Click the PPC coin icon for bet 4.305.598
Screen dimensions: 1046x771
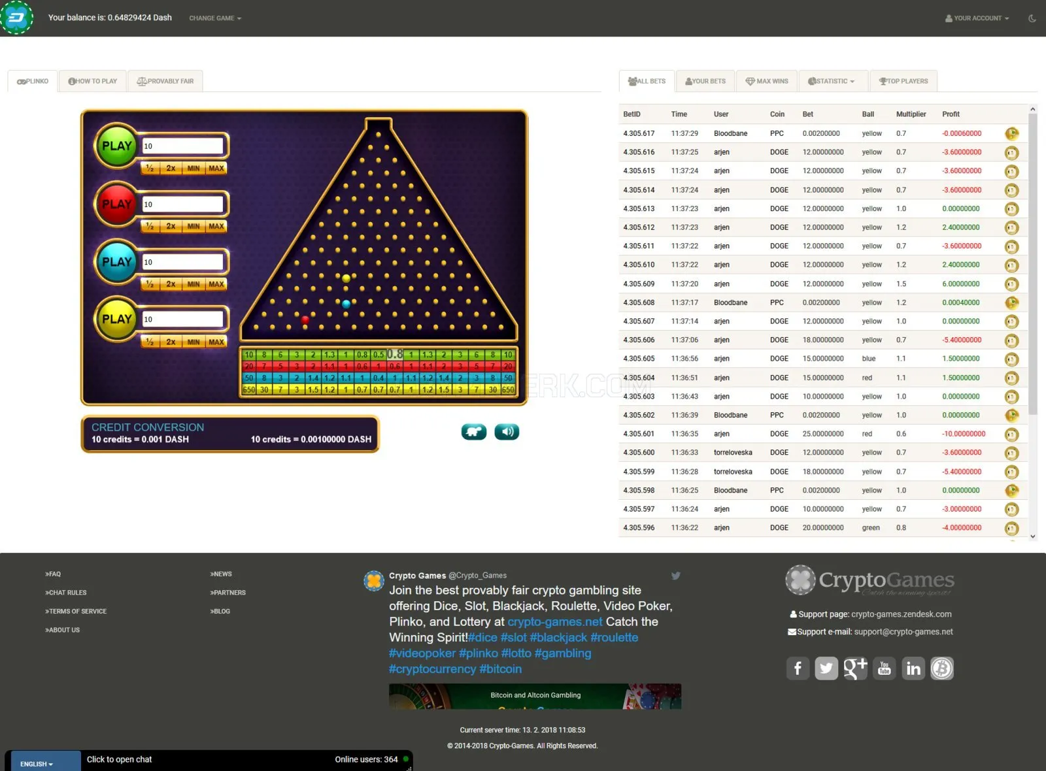1012,491
